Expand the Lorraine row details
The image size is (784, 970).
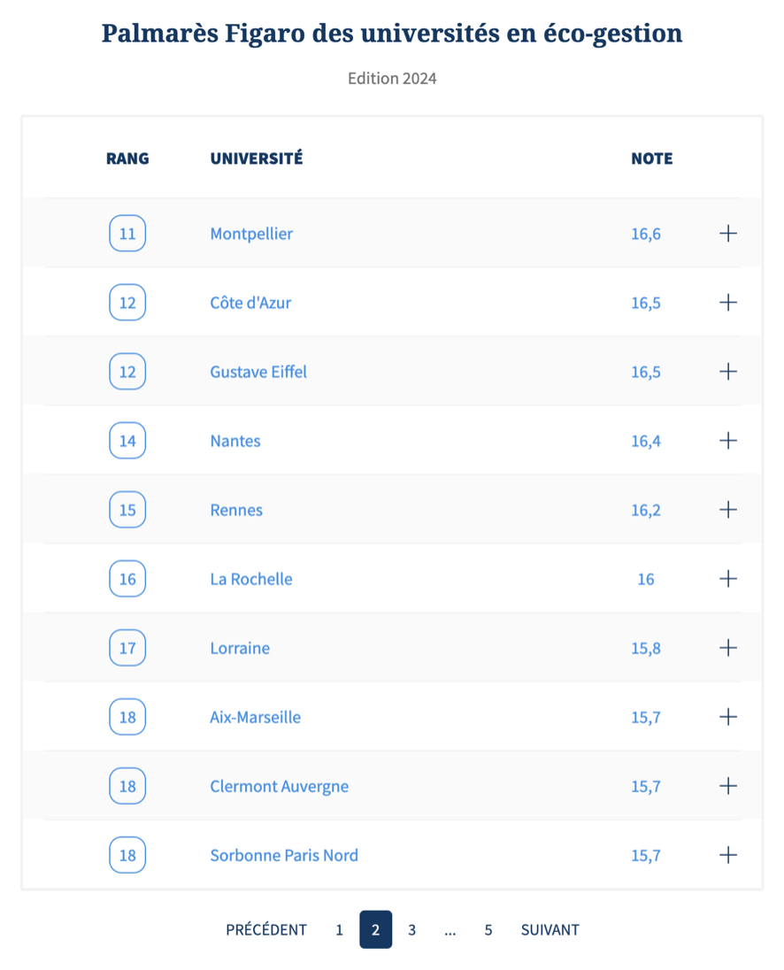tap(727, 648)
